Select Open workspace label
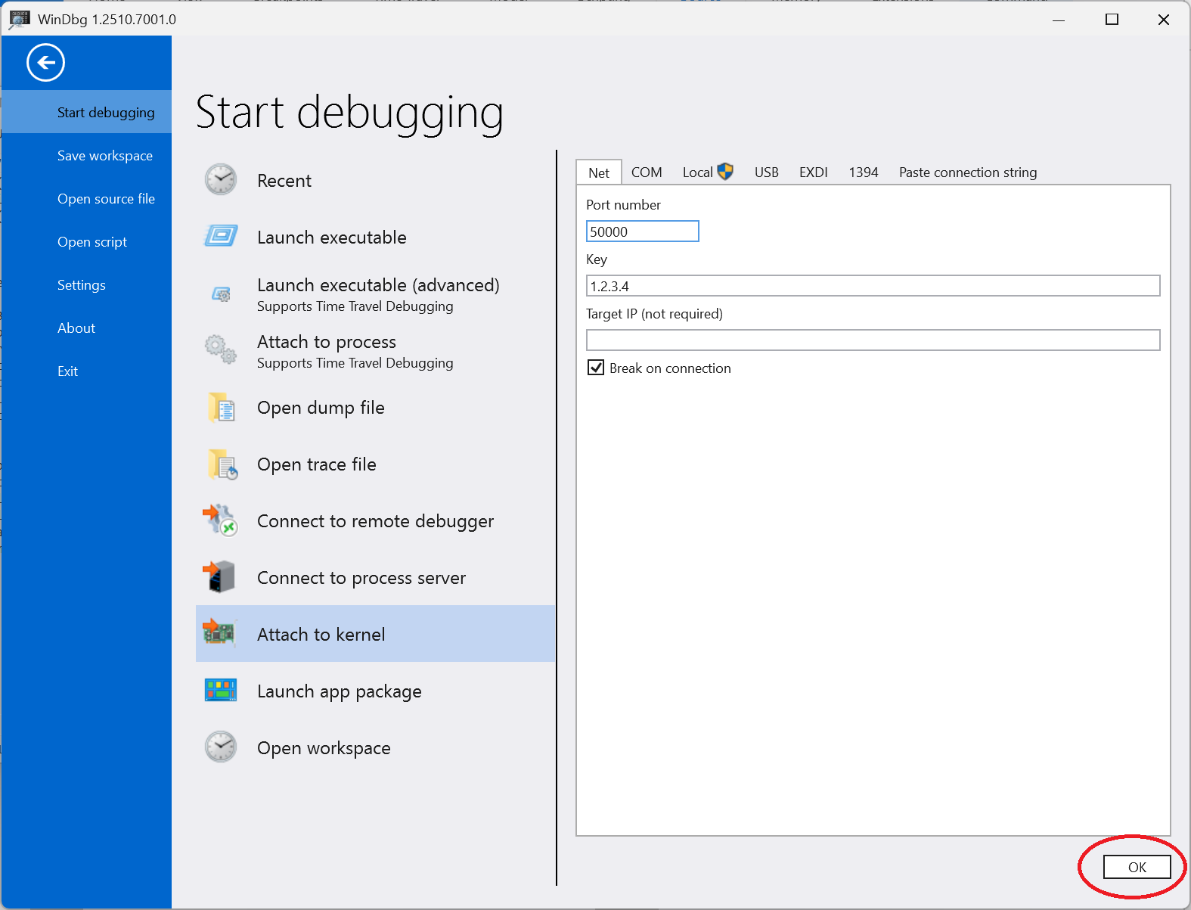 click(324, 748)
